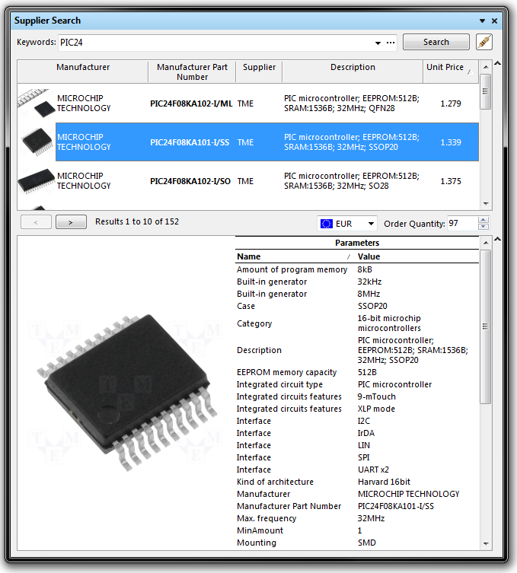This screenshot has width=517, height=573.
Task: Sort results by Manufacturer column header
Action: (x=83, y=72)
